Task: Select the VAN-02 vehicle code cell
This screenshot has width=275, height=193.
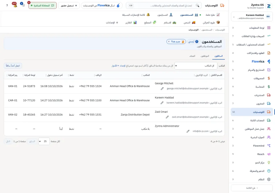Action: pyautogui.click(x=13, y=115)
